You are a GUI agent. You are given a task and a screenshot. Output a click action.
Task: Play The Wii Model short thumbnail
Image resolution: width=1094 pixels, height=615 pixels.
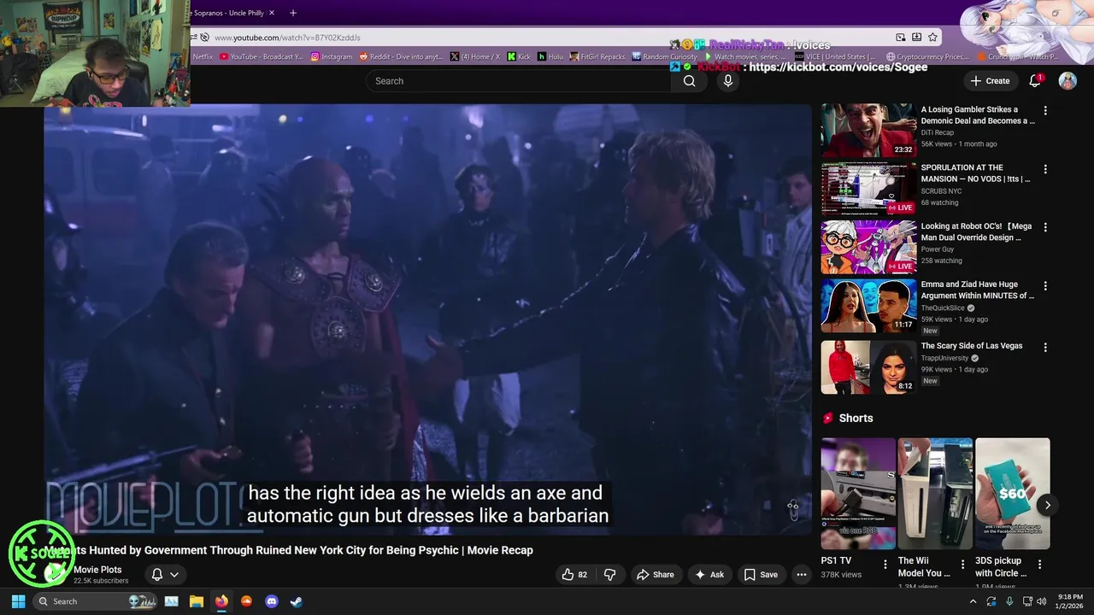935,494
